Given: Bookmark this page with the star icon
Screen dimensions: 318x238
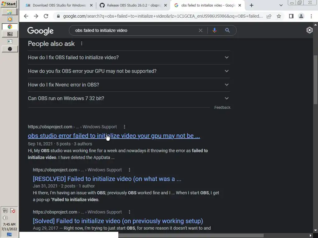Looking at the screenshot, I should (x=279, y=16).
